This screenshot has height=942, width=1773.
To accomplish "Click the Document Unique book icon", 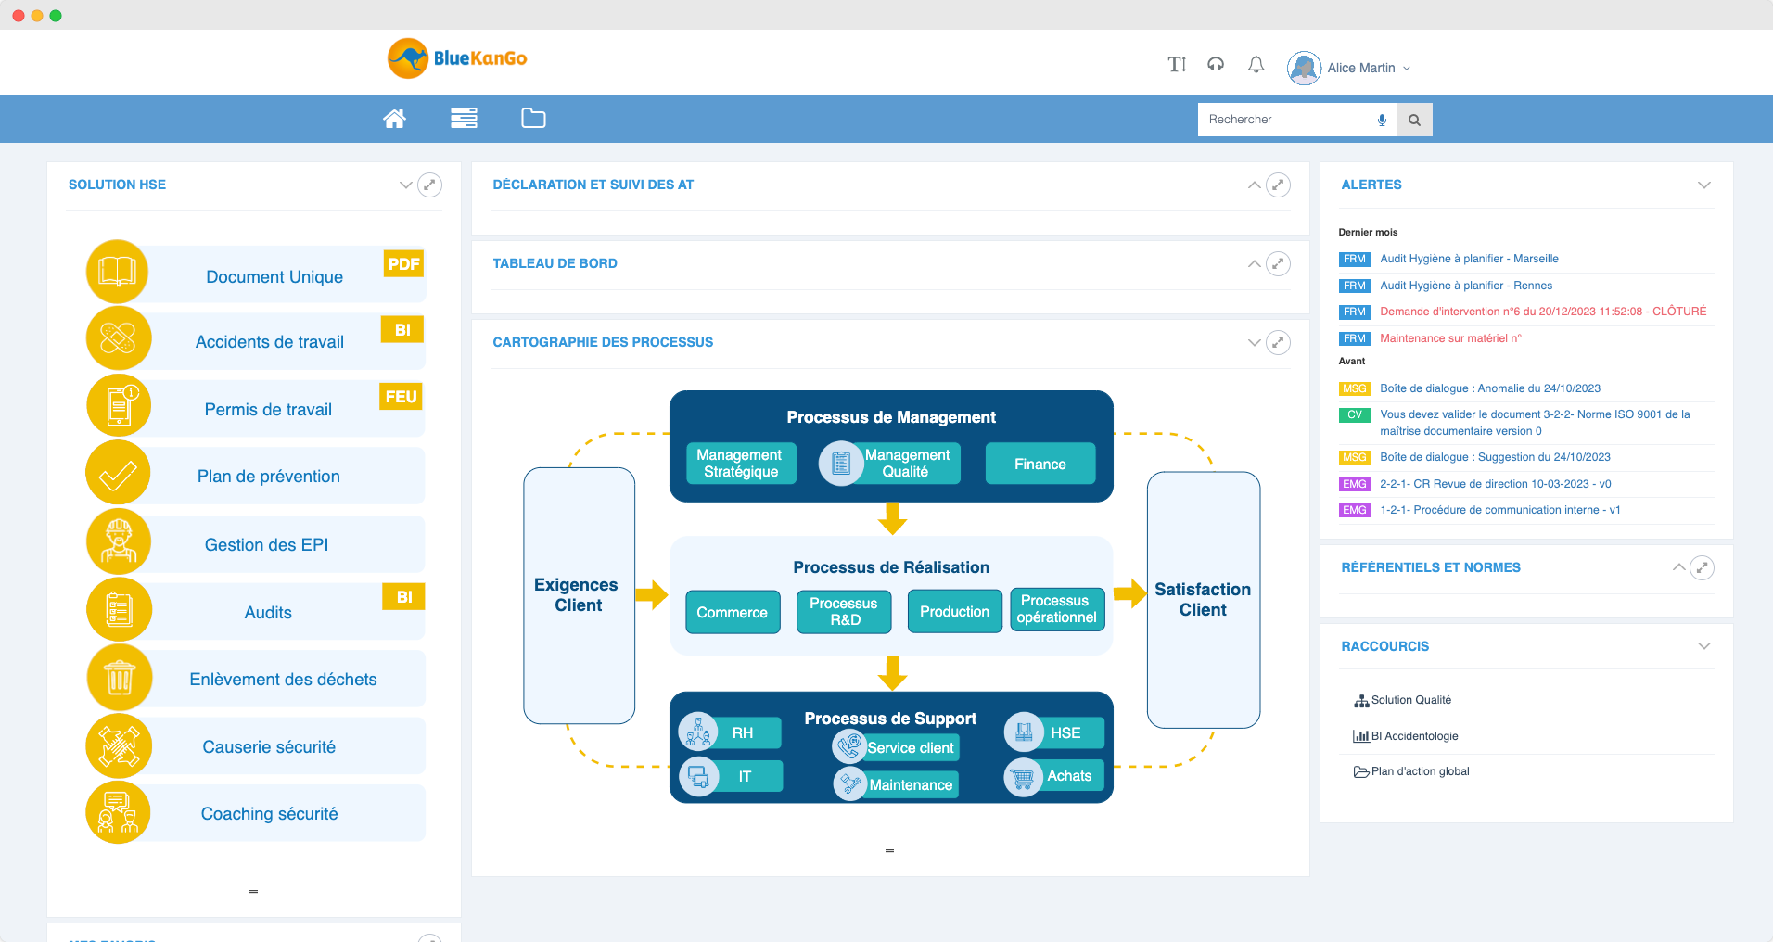I will tap(118, 272).
